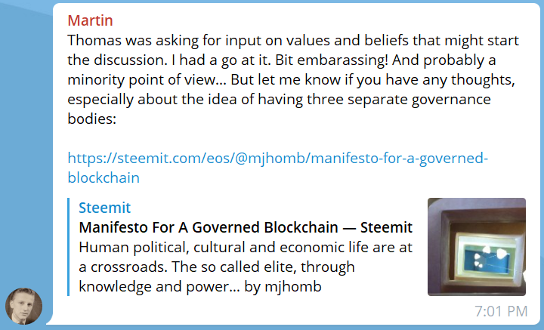This screenshot has width=544, height=330.
Task: Click the 7:01 PM message timestamp
Action: [501, 311]
